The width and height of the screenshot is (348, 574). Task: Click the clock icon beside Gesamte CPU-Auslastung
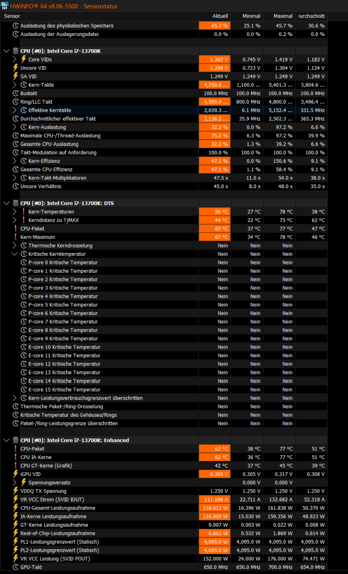tap(16, 144)
